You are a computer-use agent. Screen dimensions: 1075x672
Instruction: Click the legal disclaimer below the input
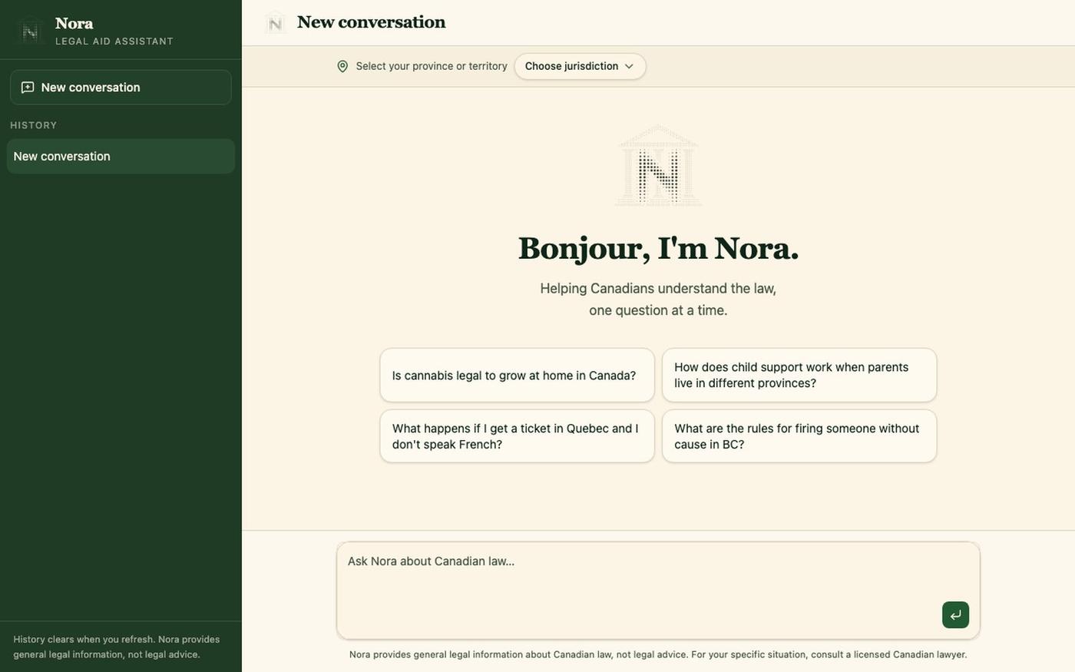click(x=658, y=654)
